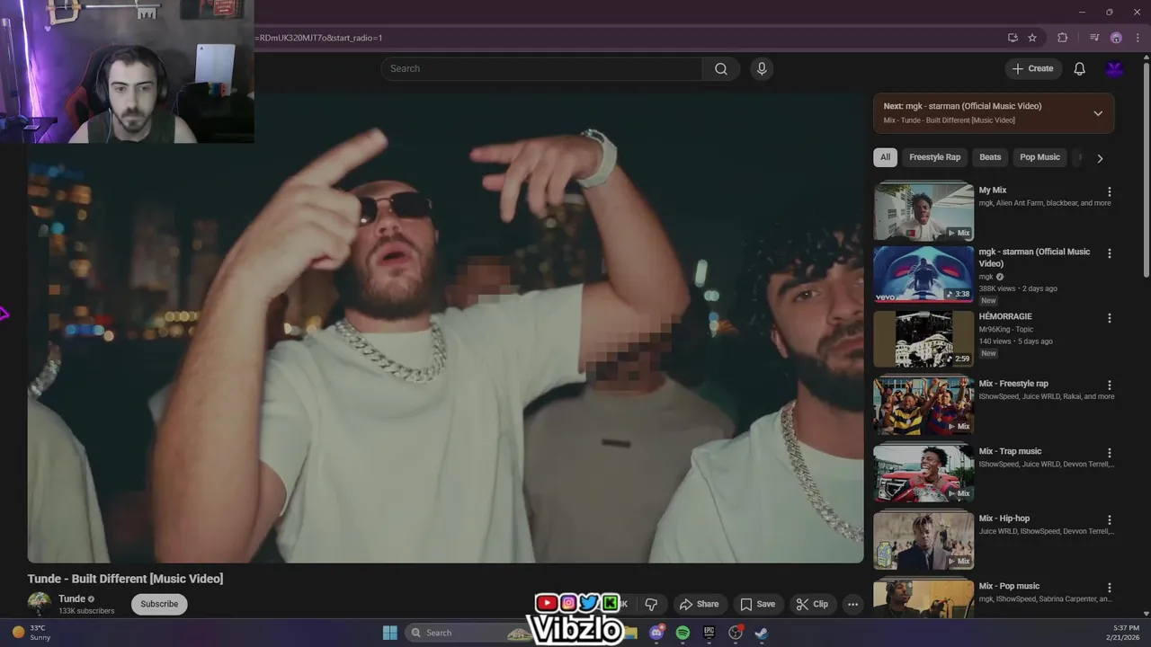Open Discord from the taskbar
Viewport: 1151px width, 647px height.
(x=656, y=633)
